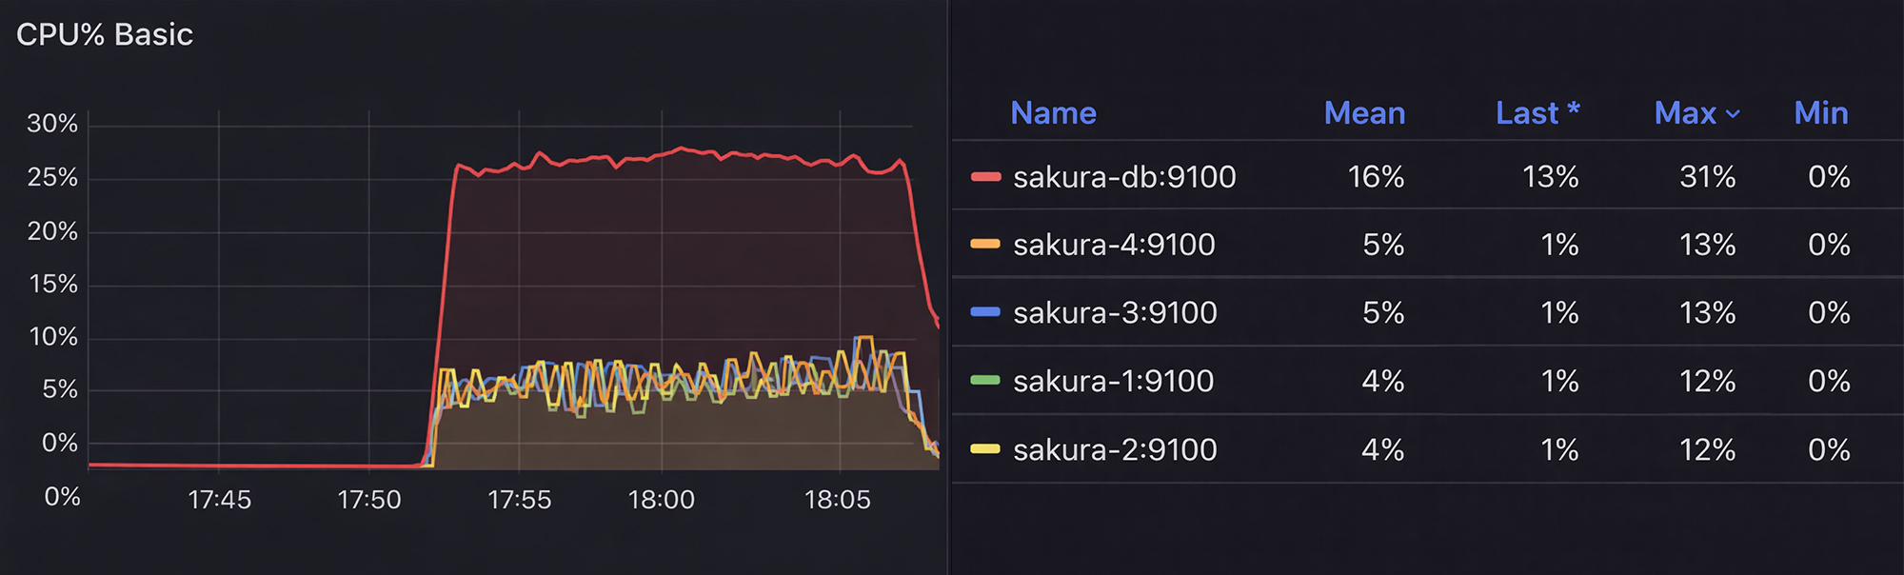Screen dimensions: 1904x575
Task: Sort legend by the Mean column
Action: coord(1364,113)
